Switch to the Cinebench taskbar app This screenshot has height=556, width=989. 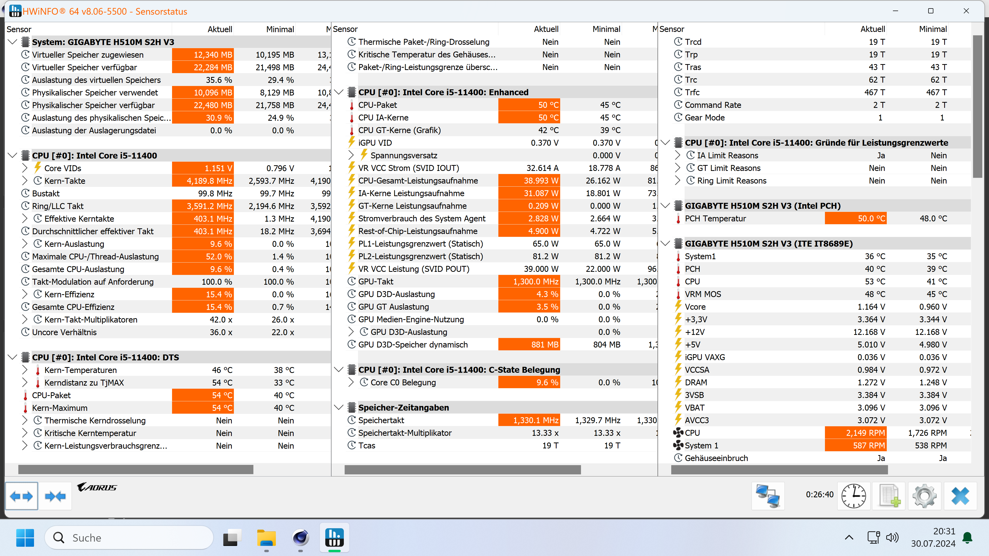tap(301, 537)
